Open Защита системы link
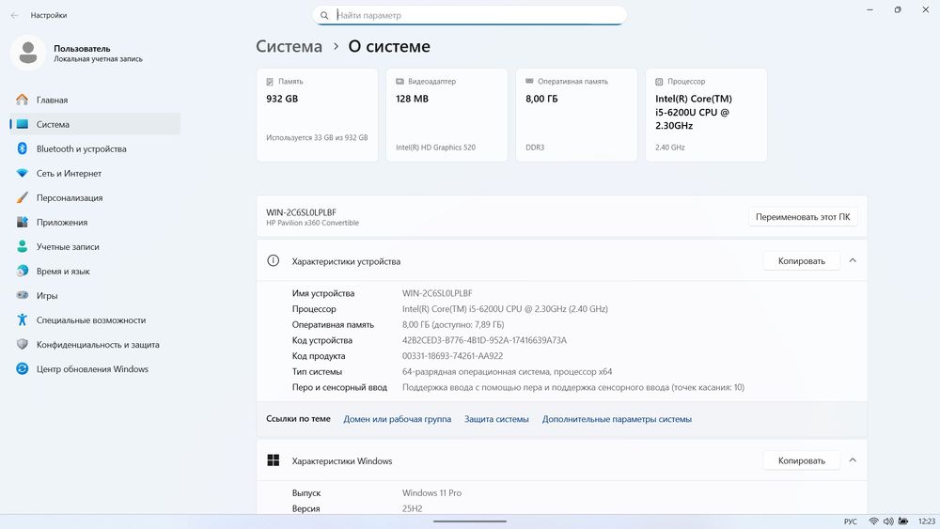The width and height of the screenshot is (940, 529). [496, 419]
